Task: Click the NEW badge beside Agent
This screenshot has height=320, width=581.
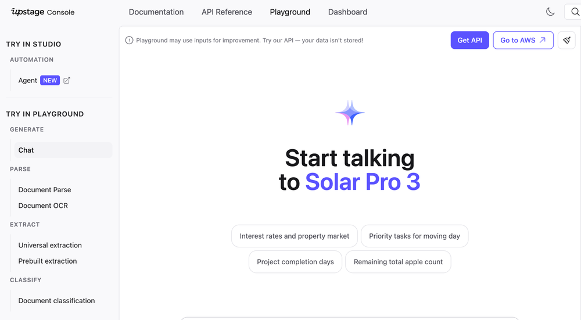Action: point(50,80)
